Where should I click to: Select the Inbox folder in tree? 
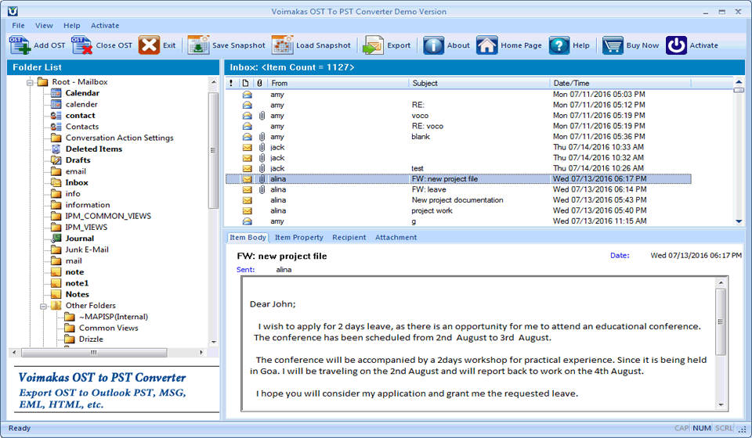tap(77, 182)
